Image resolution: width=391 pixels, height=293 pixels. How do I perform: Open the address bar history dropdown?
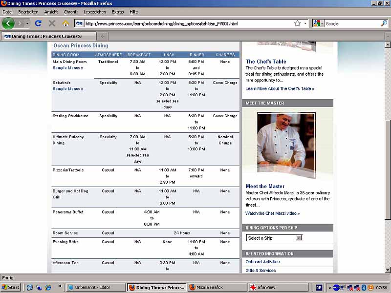coord(305,23)
